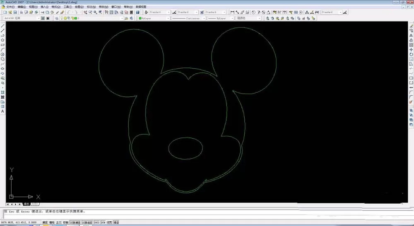Toggle DYN dynamic input
This screenshot has width=414, height=226.
click(103, 223)
